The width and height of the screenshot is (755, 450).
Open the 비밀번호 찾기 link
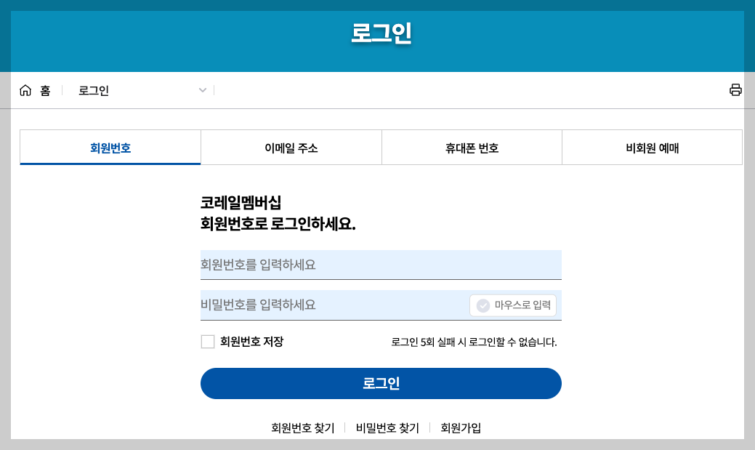coord(387,428)
